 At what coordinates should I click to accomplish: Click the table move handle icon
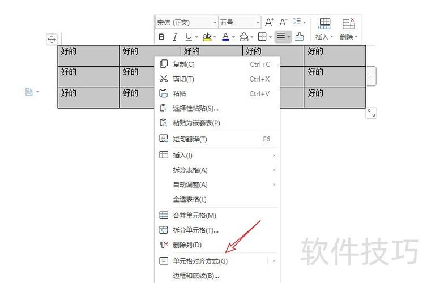(x=52, y=39)
